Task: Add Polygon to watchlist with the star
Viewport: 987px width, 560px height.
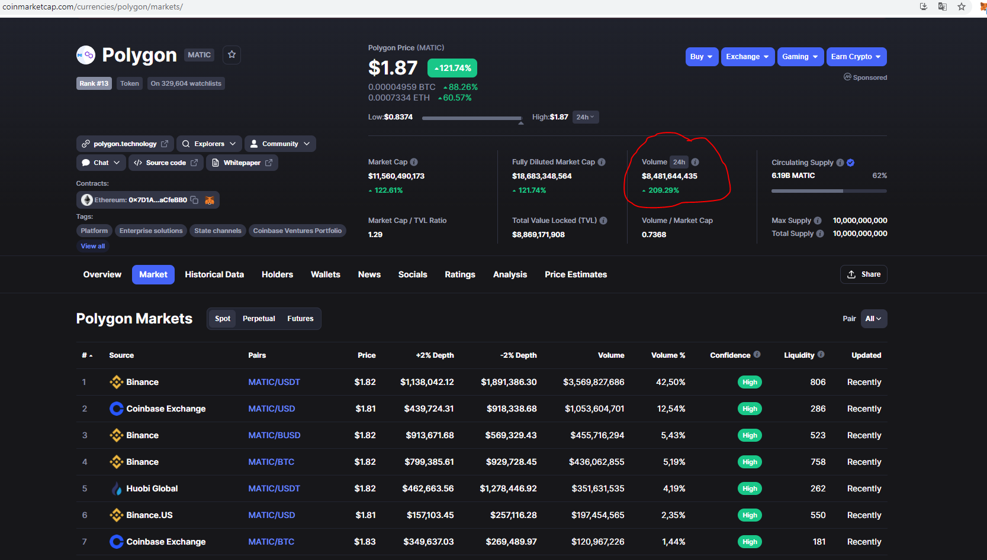Action: tap(232, 54)
